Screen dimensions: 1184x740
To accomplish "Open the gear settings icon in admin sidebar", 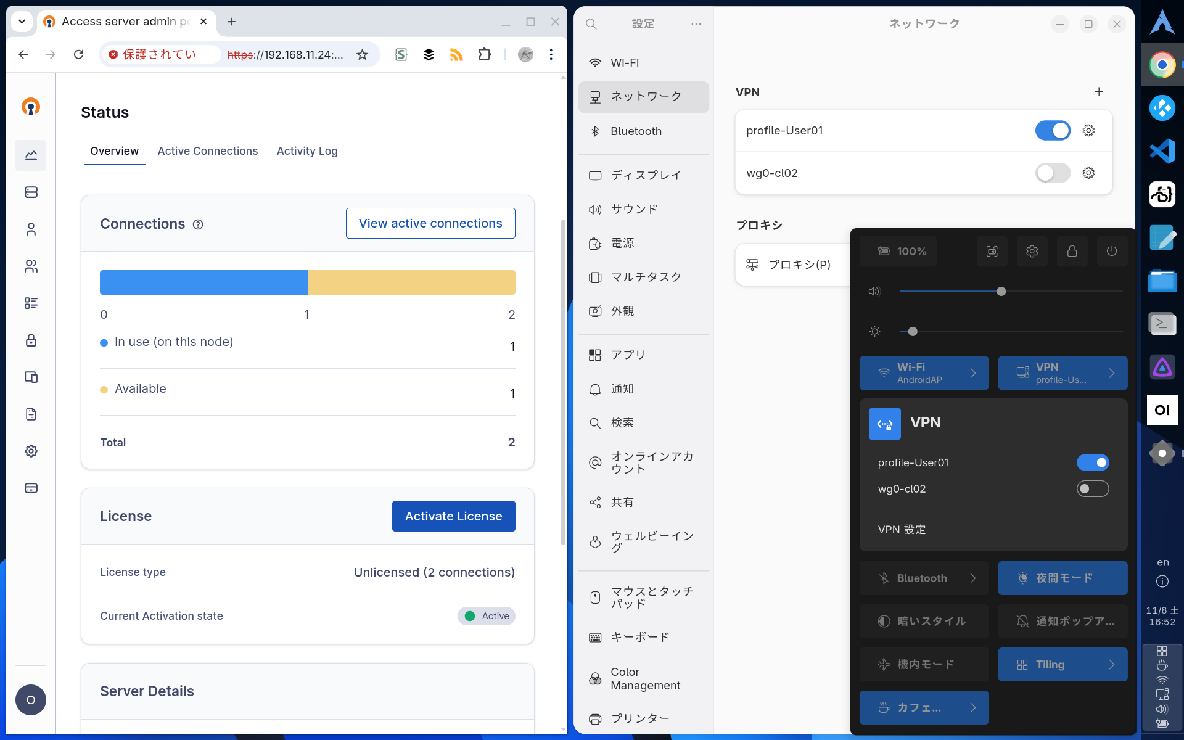I will (31, 451).
